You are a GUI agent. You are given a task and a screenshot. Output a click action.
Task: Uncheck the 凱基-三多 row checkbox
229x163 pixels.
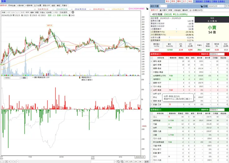coord(151,104)
